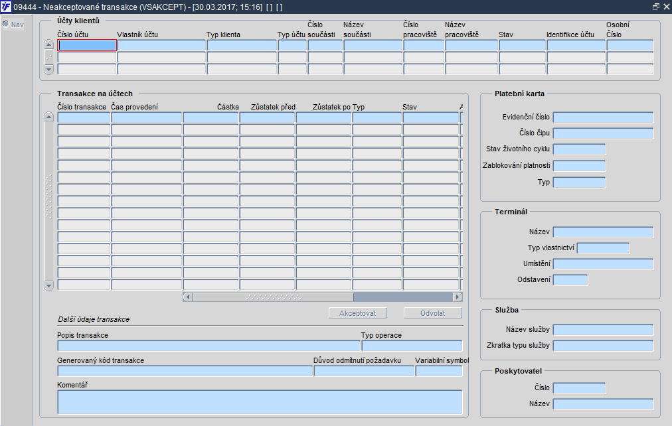Click the restore window icon in title bar
Image resolution: width=672 pixels, height=426 pixels.
click(655, 7)
